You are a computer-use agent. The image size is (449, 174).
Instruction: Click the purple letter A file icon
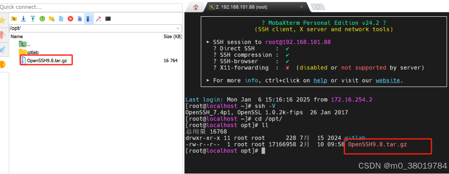coord(80,19)
